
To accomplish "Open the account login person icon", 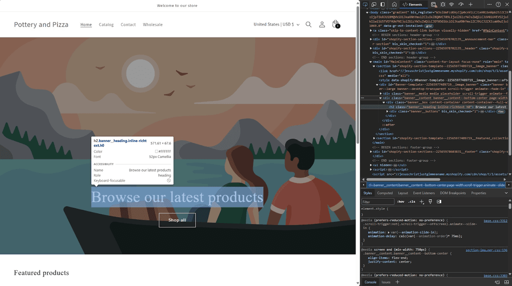I will 322,24.
